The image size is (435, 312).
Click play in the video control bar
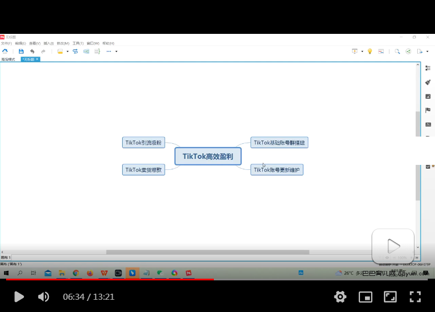pos(19,297)
